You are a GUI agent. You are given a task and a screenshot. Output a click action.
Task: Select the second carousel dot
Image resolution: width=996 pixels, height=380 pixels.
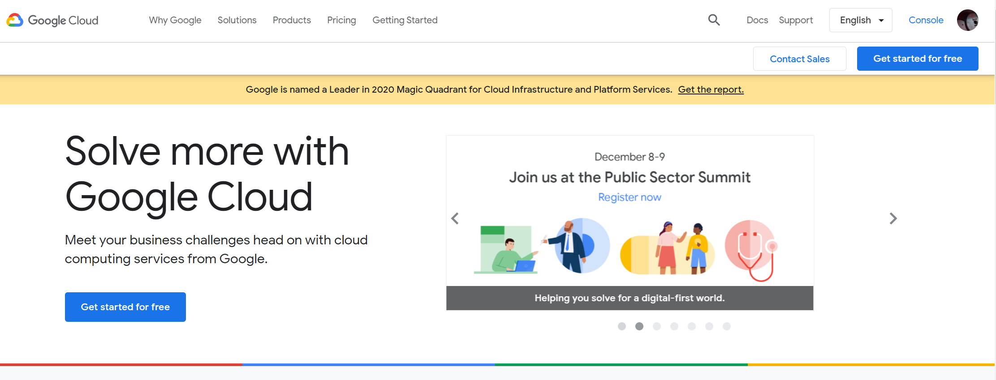(639, 326)
